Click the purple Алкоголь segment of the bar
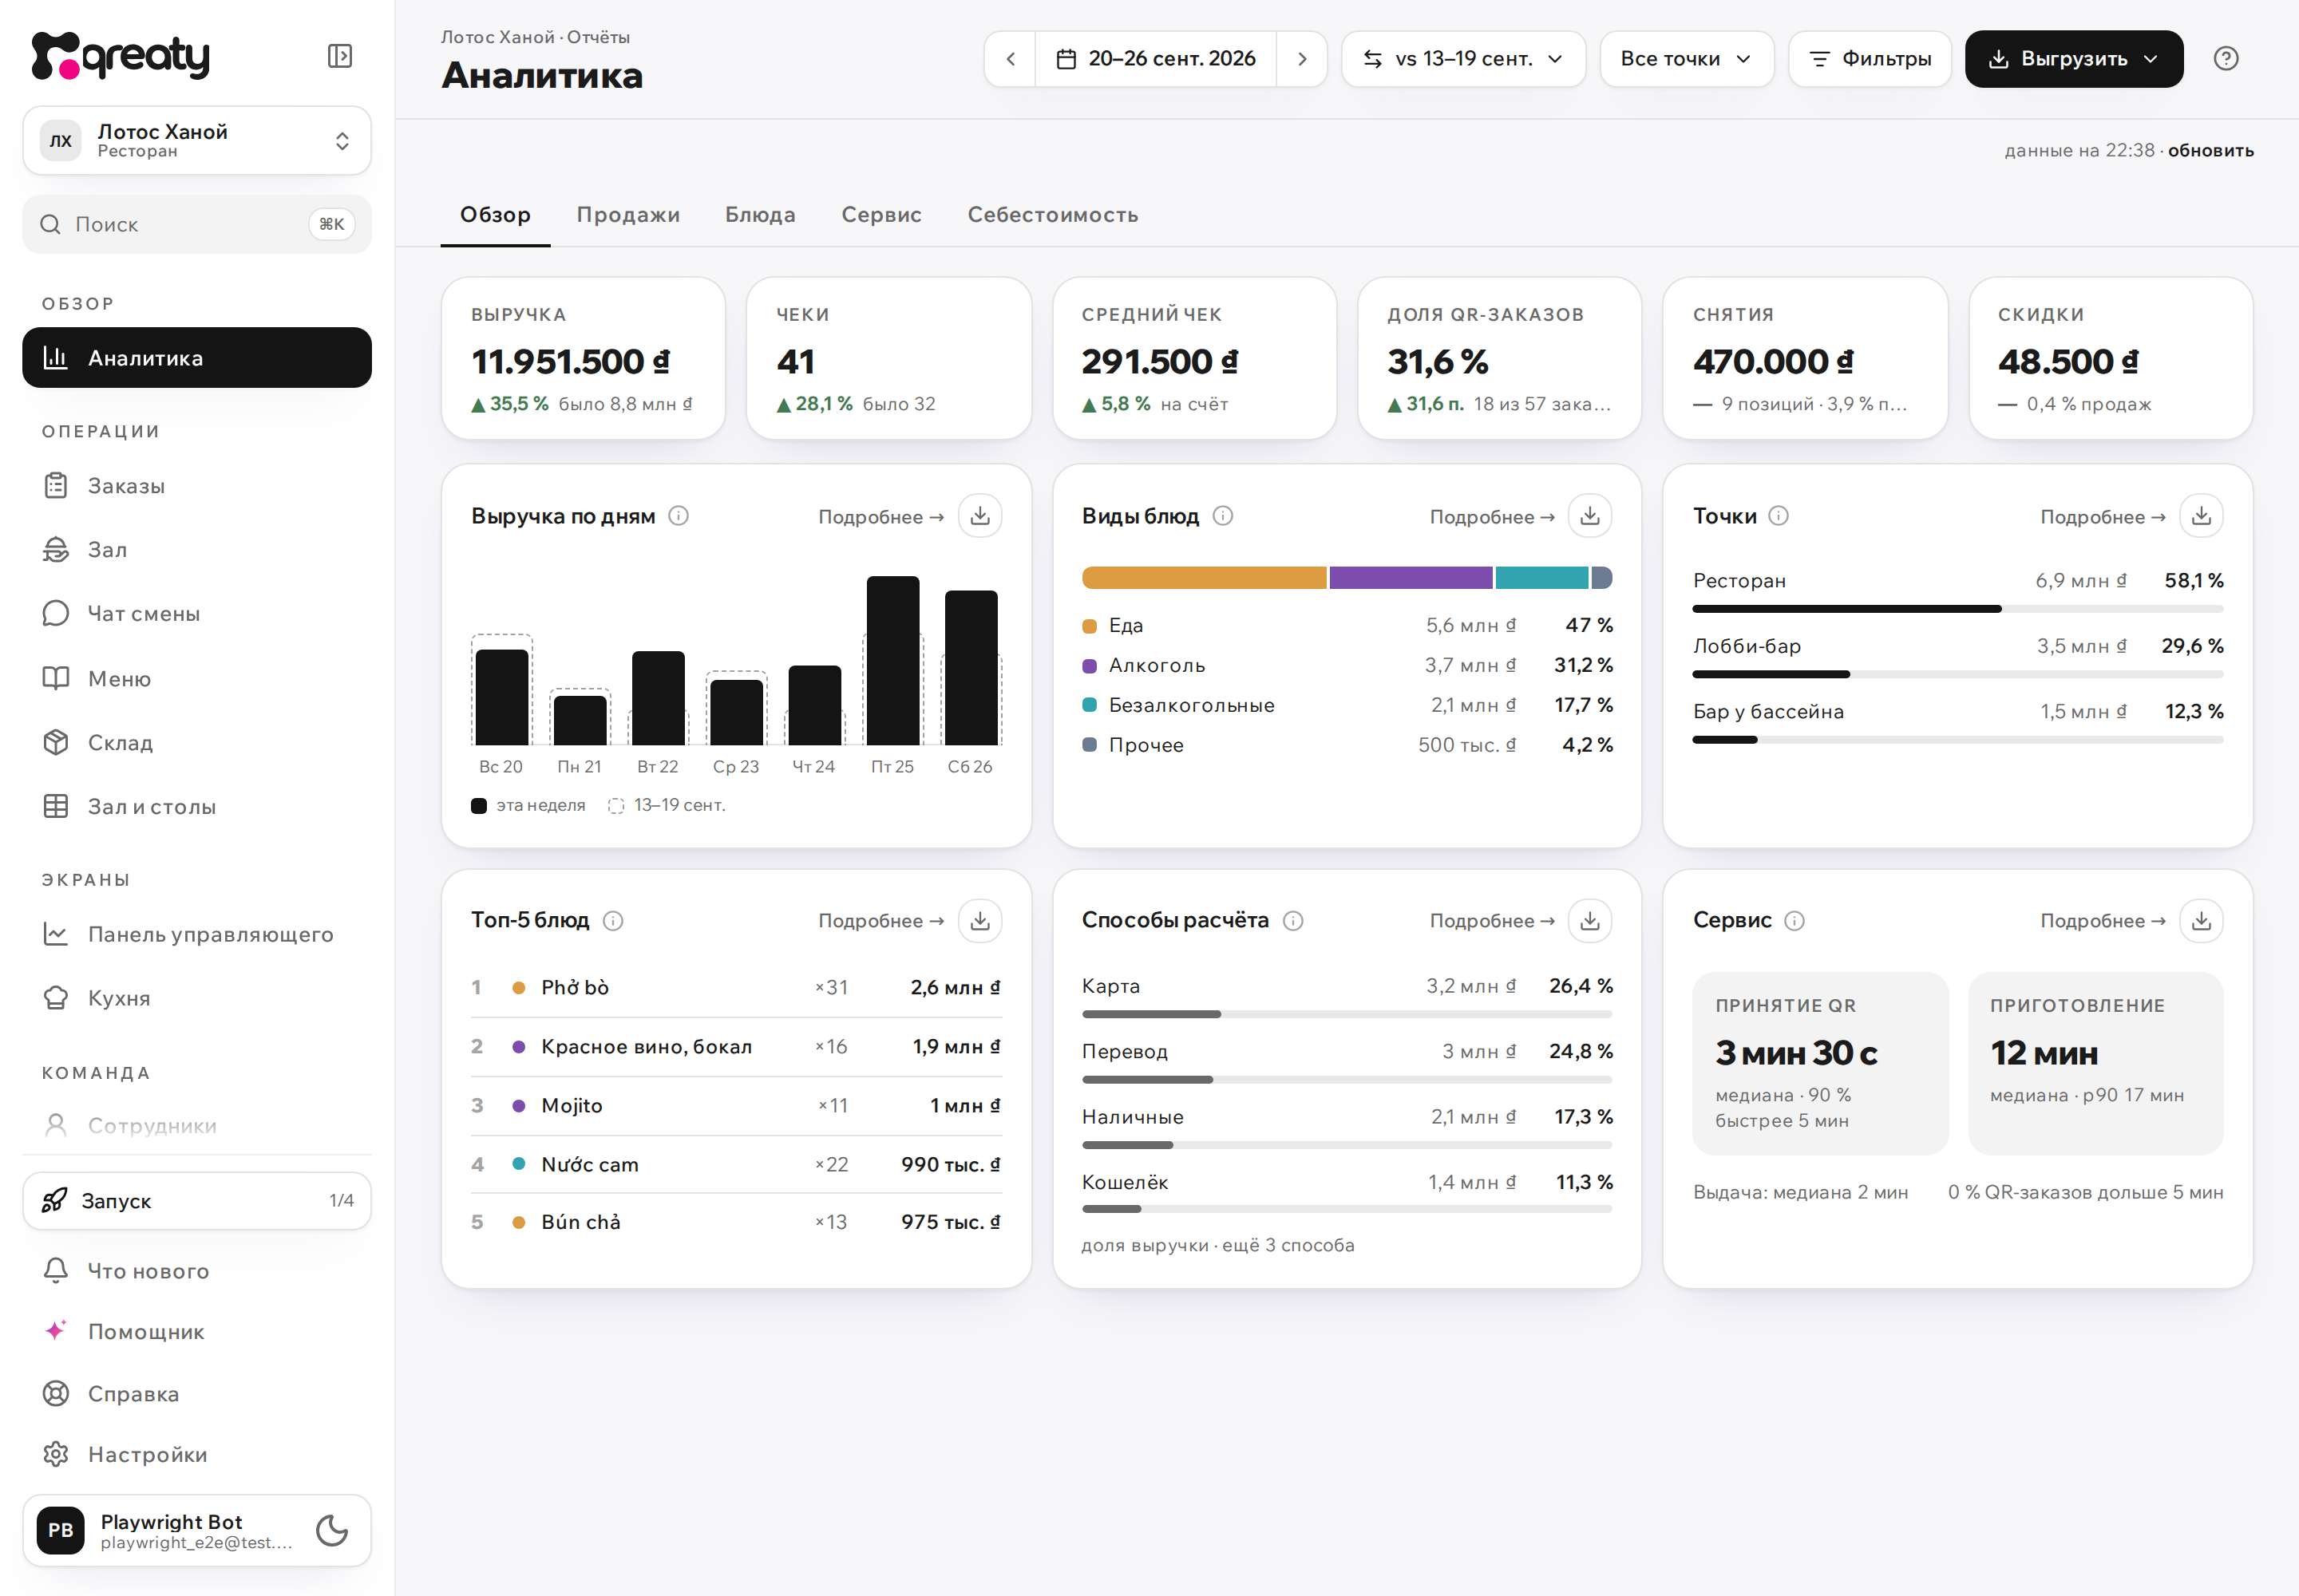The width and height of the screenshot is (2299, 1596). pyautogui.click(x=1411, y=578)
